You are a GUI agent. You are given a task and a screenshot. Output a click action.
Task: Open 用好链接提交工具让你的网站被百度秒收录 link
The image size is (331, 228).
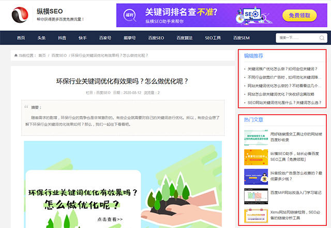click(x=296, y=137)
